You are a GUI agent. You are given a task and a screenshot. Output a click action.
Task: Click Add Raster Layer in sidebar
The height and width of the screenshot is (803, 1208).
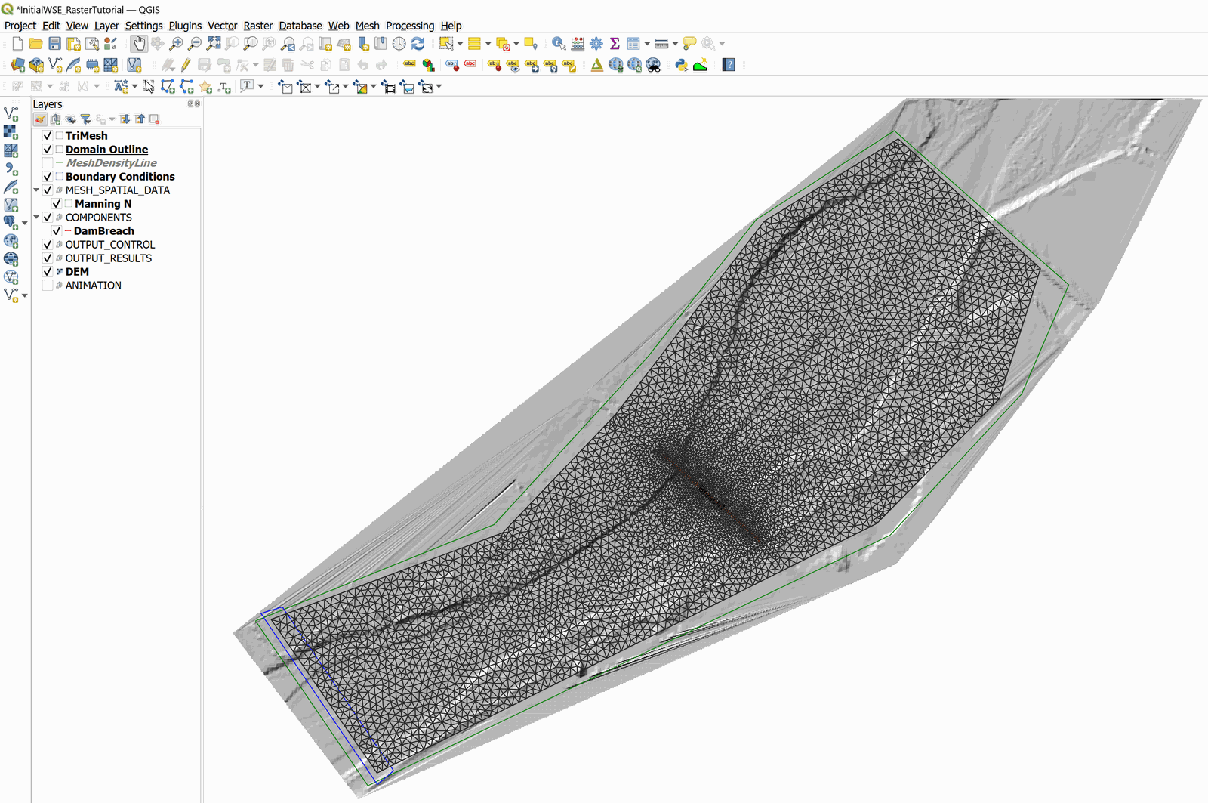pos(11,132)
